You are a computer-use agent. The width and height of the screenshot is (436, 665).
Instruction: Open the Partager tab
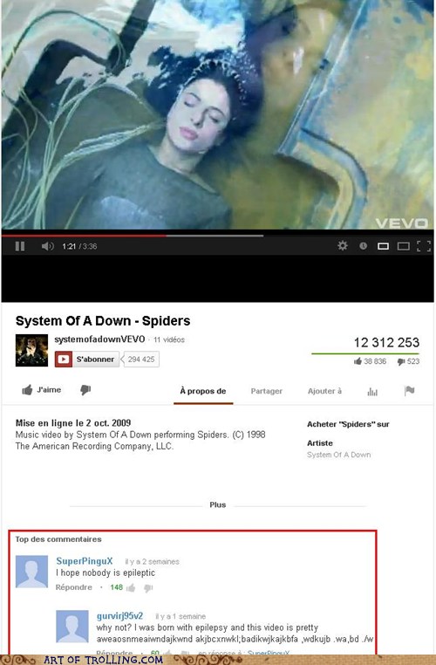(x=267, y=391)
